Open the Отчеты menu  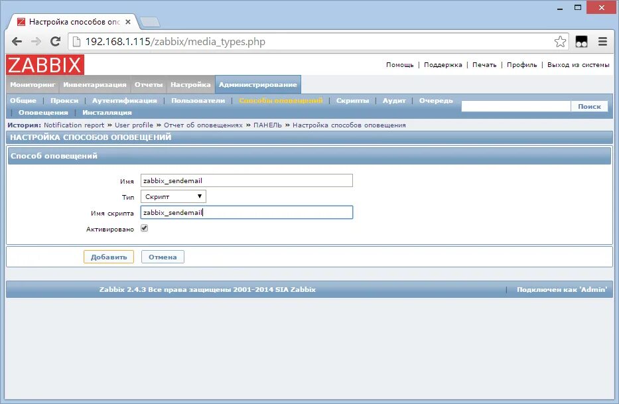[149, 84]
